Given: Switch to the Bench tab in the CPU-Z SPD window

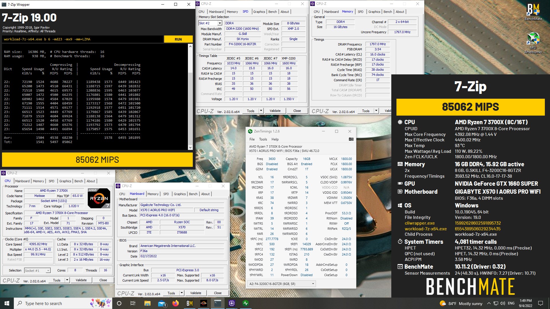Looking at the screenshot, I should pyautogui.click(x=272, y=12).
